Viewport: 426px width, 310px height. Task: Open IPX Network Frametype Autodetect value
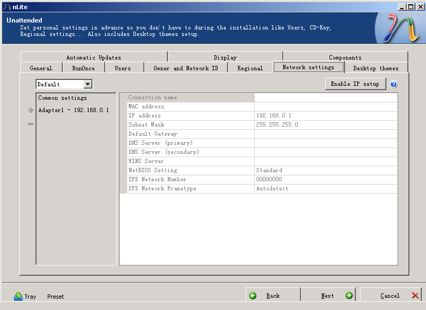[326, 189]
